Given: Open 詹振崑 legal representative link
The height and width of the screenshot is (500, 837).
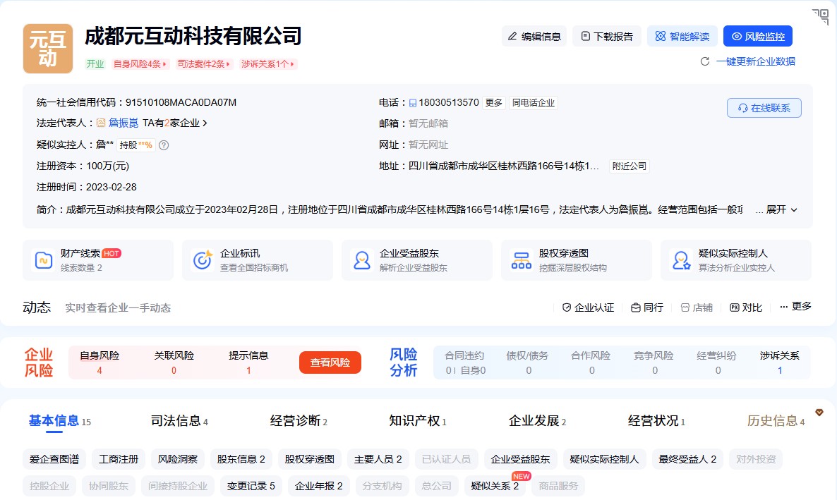Looking at the screenshot, I should point(124,123).
